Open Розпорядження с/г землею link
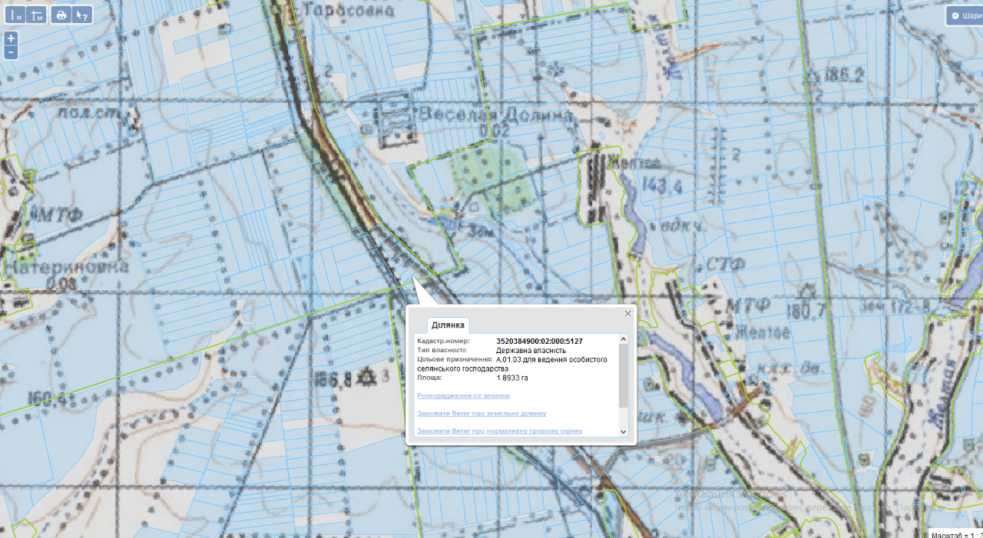The height and width of the screenshot is (538, 983). point(463,395)
